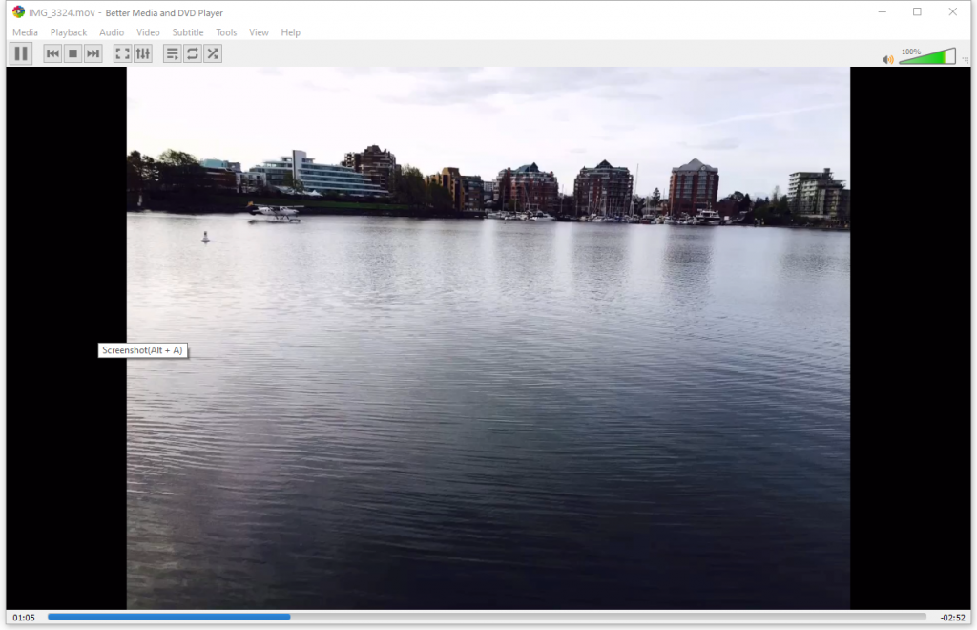Viewport: 977px width, 630px height.
Task: Skip to the previous media track
Action: coord(53,53)
